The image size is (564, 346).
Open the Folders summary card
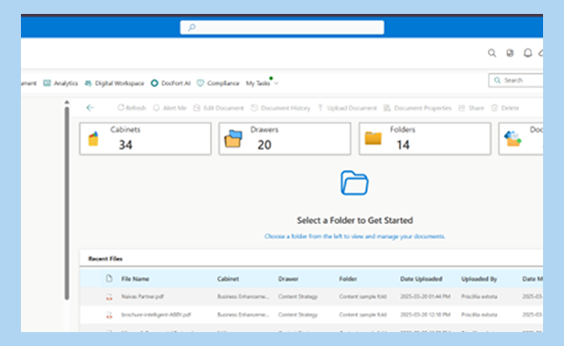(425, 139)
